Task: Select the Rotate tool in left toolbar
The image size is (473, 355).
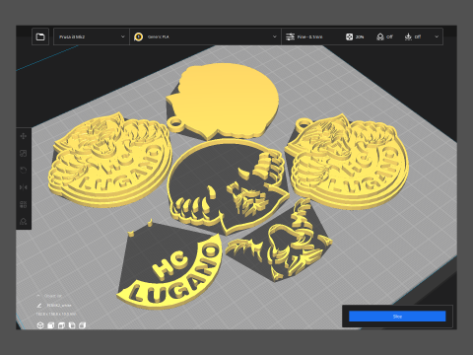Action: click(24, 171)
